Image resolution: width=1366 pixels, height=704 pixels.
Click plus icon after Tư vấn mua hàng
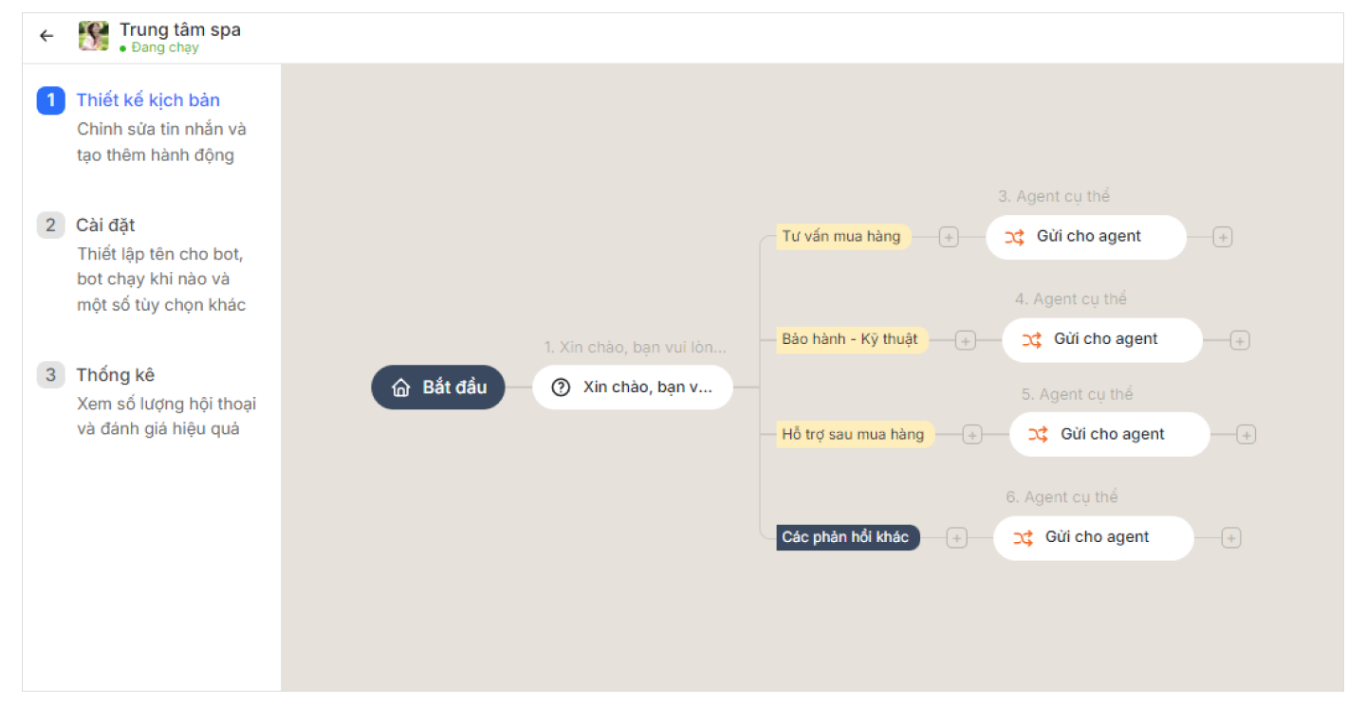point(949,237)
